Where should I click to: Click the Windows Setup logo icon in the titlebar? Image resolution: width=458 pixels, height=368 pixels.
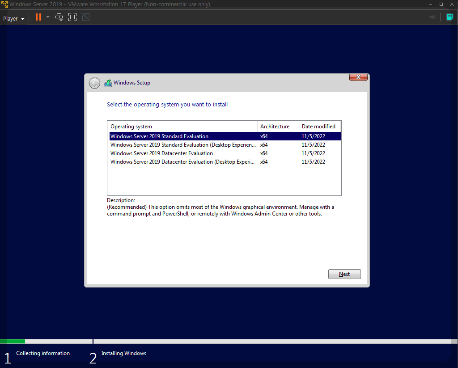(x=107, y=83)
